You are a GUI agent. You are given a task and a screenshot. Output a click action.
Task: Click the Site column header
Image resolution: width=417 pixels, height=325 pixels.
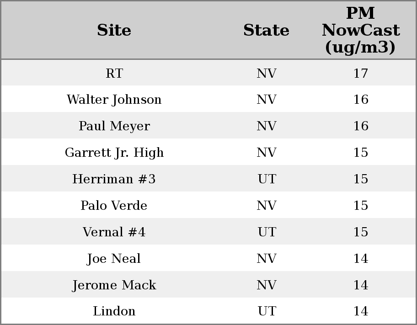coord(114,30)
